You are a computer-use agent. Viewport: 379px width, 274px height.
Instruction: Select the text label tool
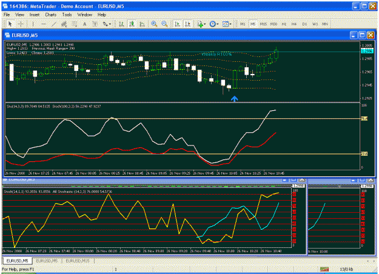(95, 24)
